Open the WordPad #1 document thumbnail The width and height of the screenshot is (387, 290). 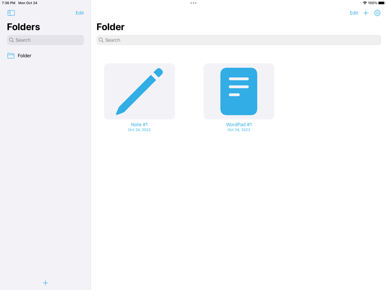(x=239, y=91)
